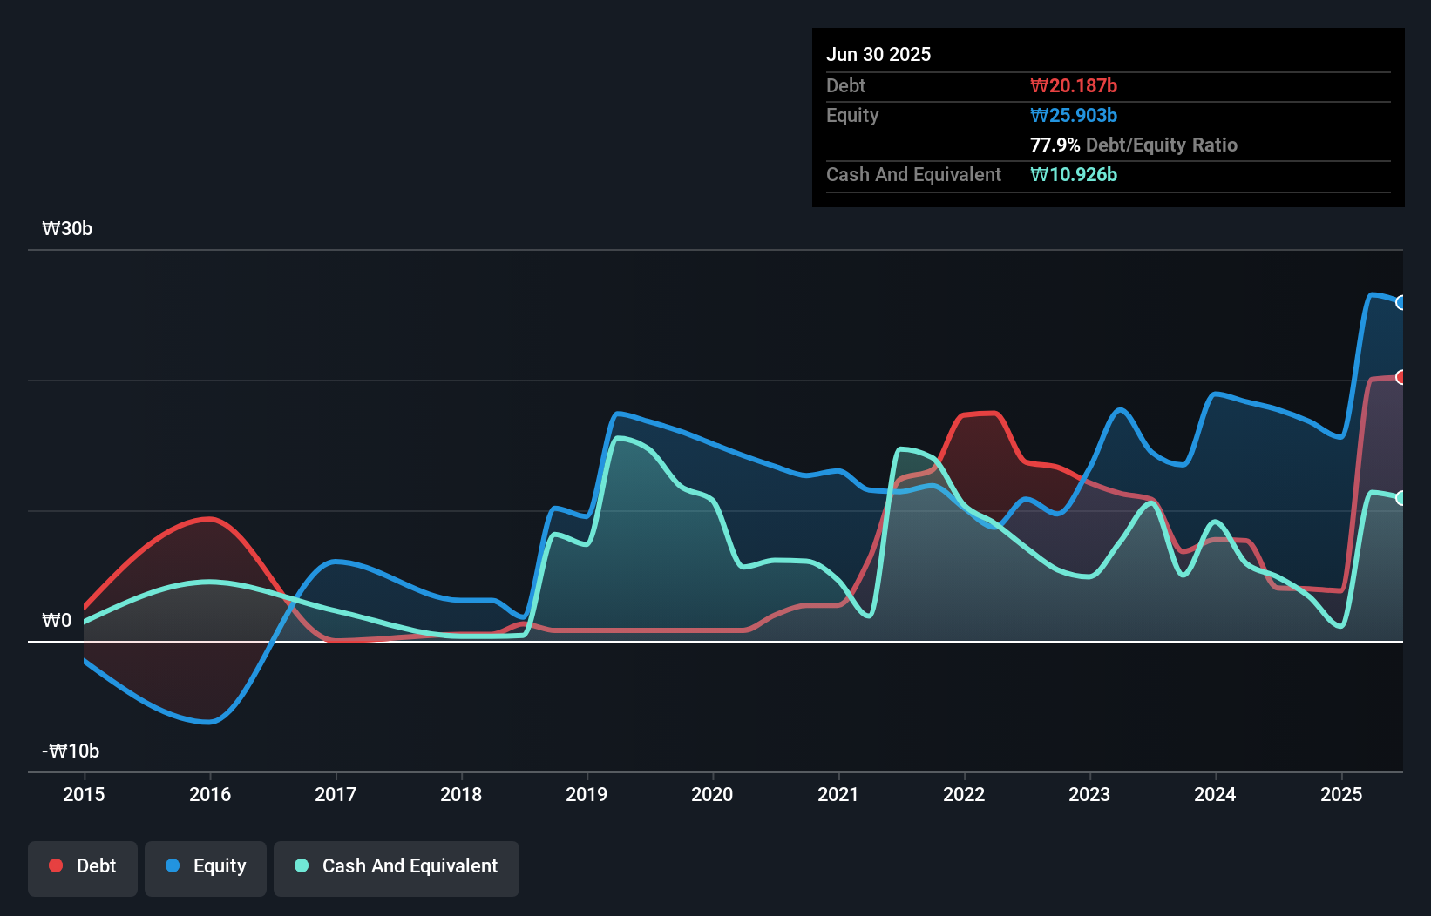This screenshot has width=1431, height=916.
Task: Expand the Jun 30 2025 tooltip panel
Action: [878, 54]
